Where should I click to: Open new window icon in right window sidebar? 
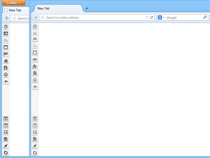[x=35, y=52]
